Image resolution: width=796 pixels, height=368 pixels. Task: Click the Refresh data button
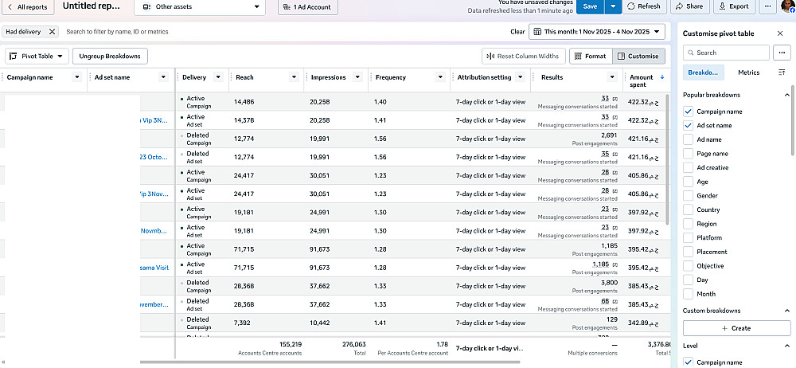(644, 6)
